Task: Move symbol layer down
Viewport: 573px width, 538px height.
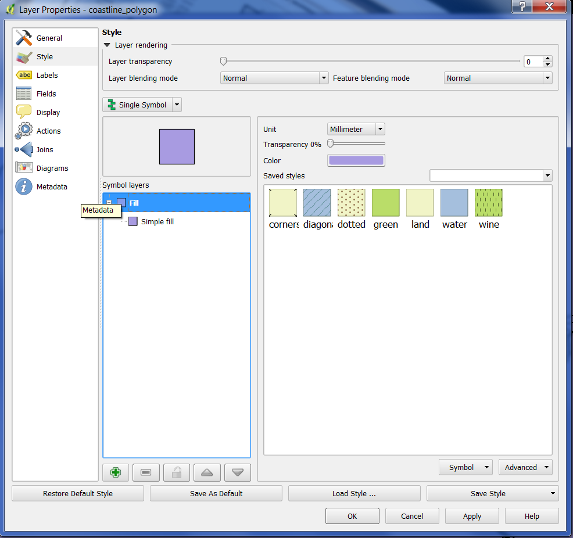Action: (237, 473)
